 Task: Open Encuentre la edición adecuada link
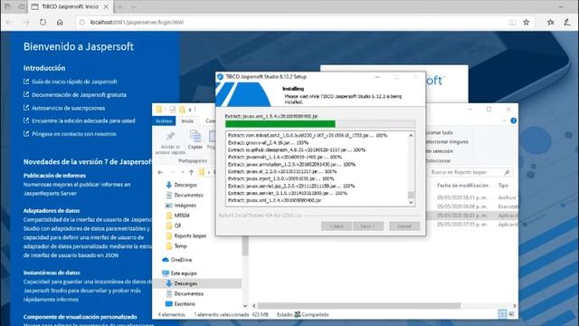point(83,120)
